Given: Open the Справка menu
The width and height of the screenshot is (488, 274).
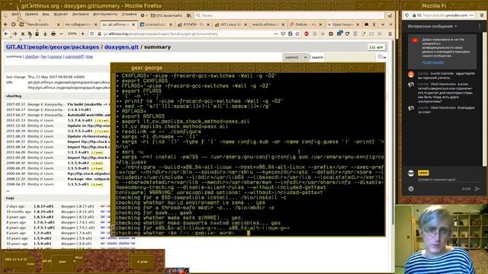Looking at the screenshot, I should (129, 14).
